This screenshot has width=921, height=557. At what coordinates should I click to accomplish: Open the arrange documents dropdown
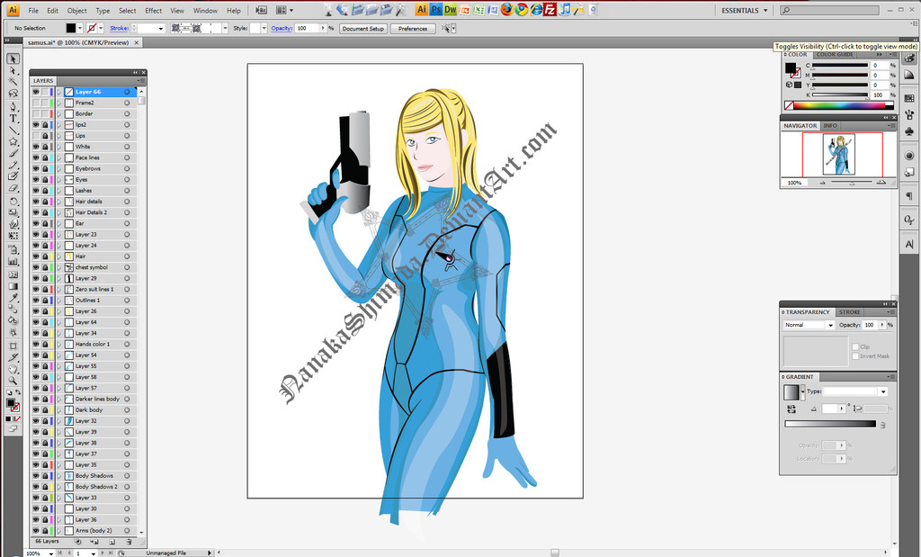click(x=285, y=11)
